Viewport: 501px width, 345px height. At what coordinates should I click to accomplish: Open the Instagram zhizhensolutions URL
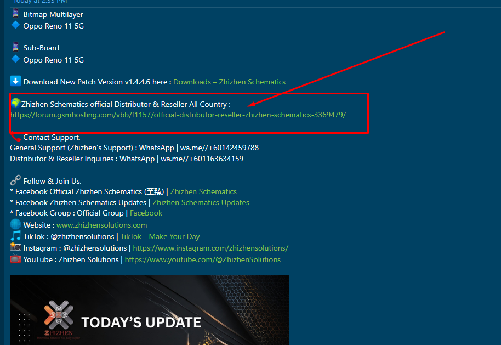(x=210, y=248)
